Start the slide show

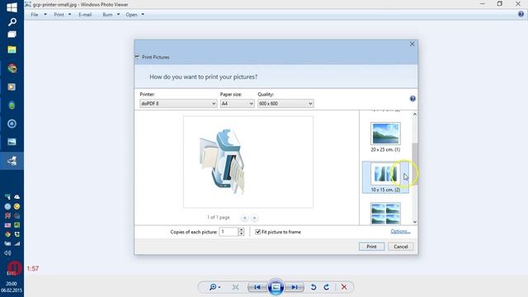pos(276,287)
